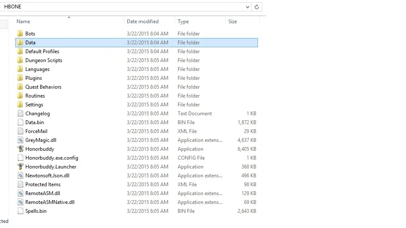Screen dimensions: 406x228
Task: Select the RemoteASMNative.dll file
Action: tap(49, 202)
